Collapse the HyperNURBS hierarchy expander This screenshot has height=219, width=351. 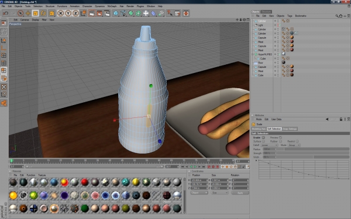[x=253, y=54]
